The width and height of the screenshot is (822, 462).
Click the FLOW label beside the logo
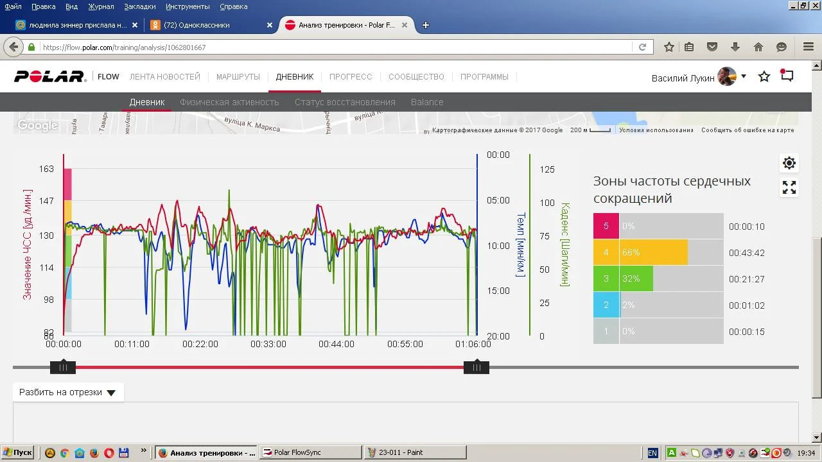coord(109,77)
